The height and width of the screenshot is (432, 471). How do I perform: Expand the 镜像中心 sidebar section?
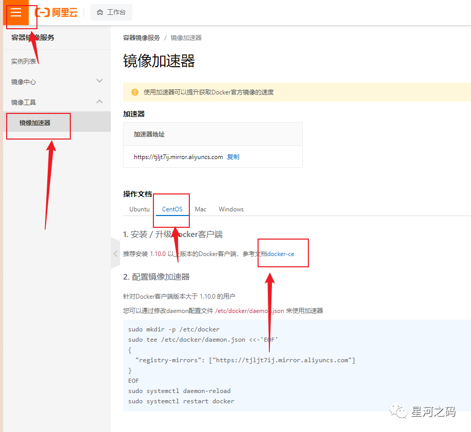[57, 82]
